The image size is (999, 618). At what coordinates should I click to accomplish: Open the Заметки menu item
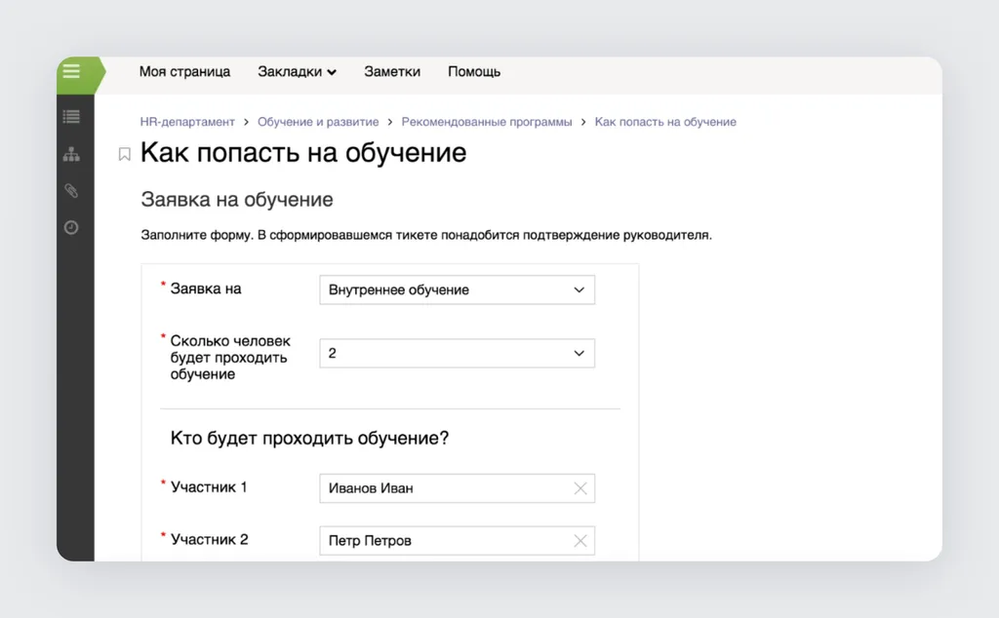392,72
